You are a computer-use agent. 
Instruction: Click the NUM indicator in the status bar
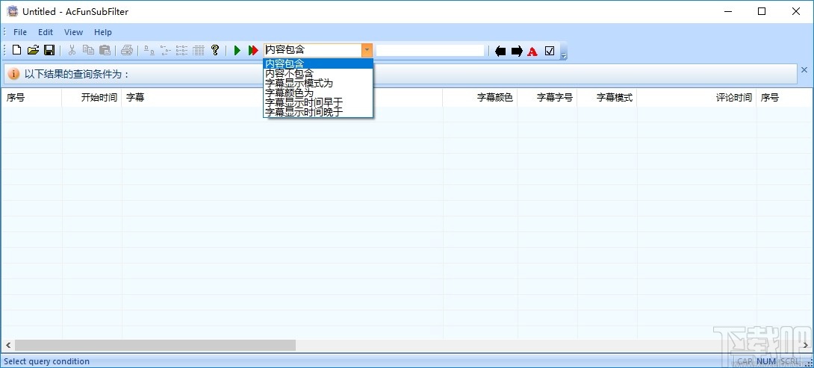click(766, 361)
